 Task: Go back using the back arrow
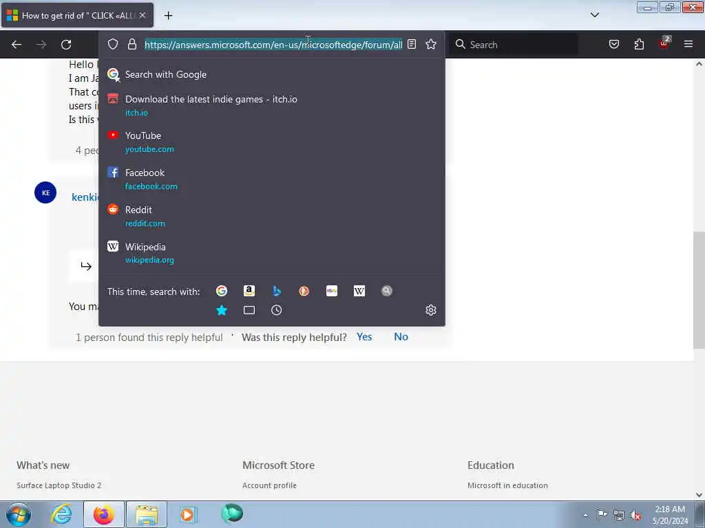(17, 45)
